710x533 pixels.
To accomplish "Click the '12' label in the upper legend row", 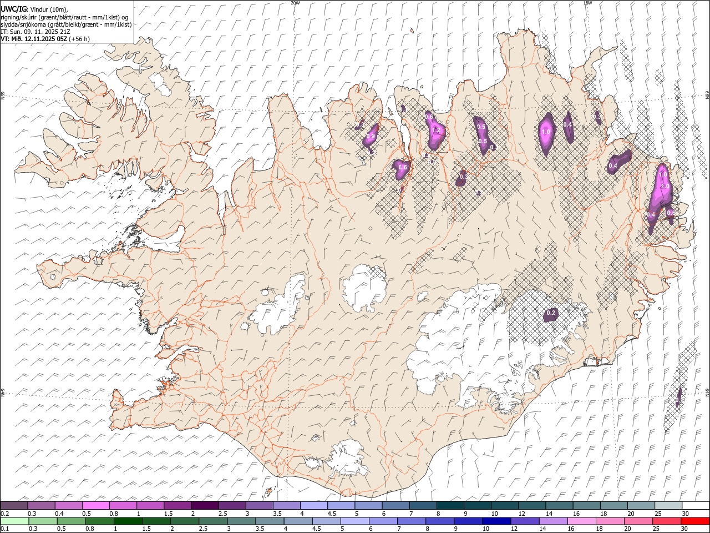I will click(x=521, y=514).
